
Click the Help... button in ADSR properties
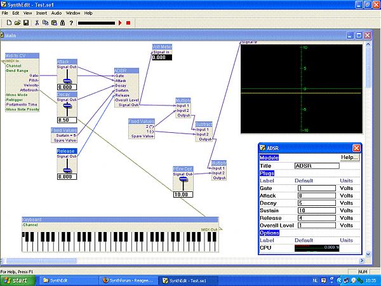coord(350,158)
